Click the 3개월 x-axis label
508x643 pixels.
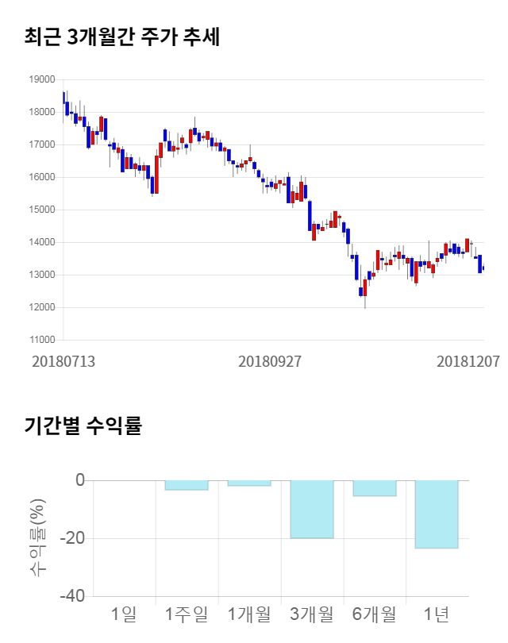click(x=312, y=614)
